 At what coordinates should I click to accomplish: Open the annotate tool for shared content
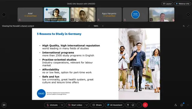[x=184, y=26]
